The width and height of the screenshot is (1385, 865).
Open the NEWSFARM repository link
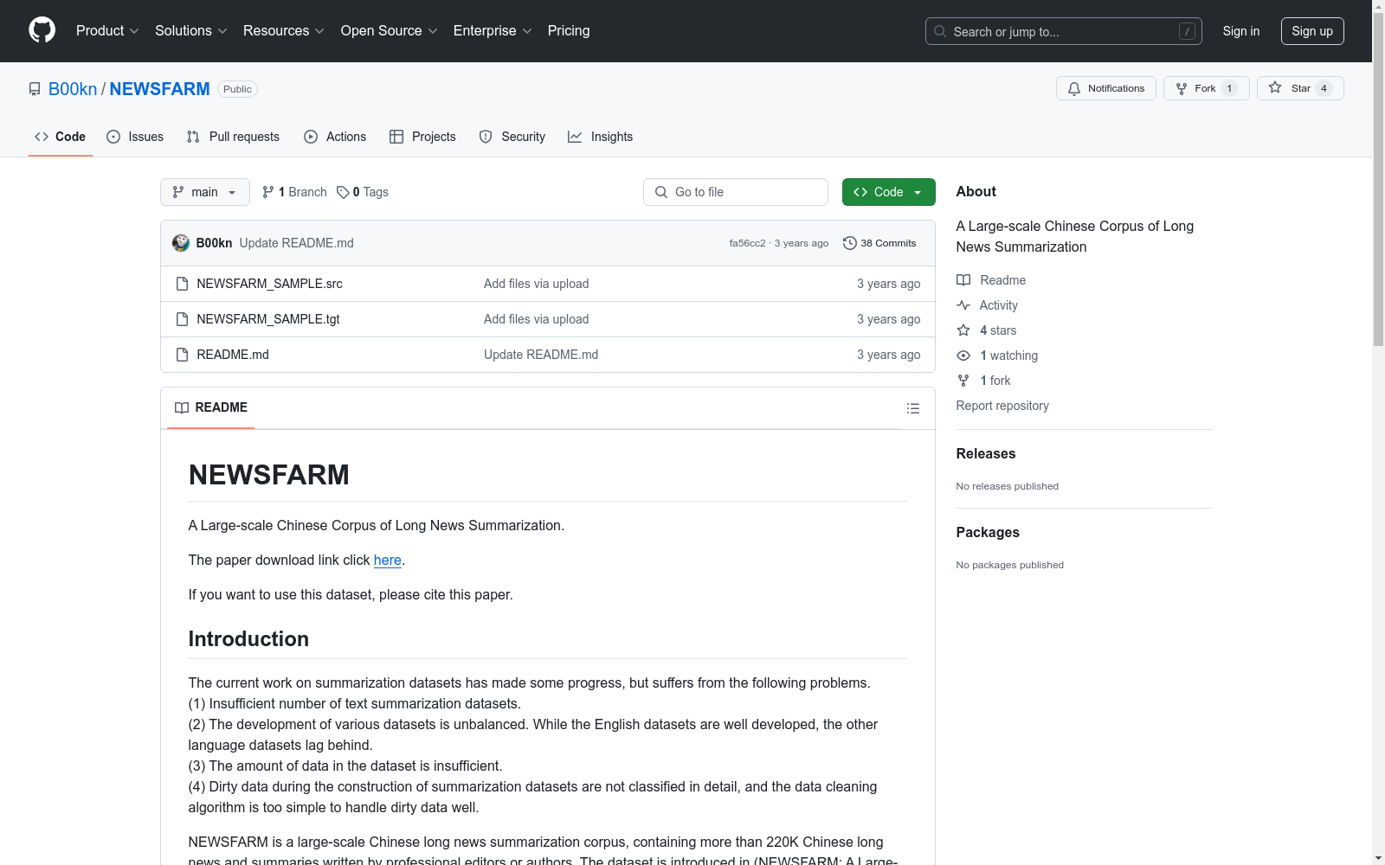pos(159,89)
